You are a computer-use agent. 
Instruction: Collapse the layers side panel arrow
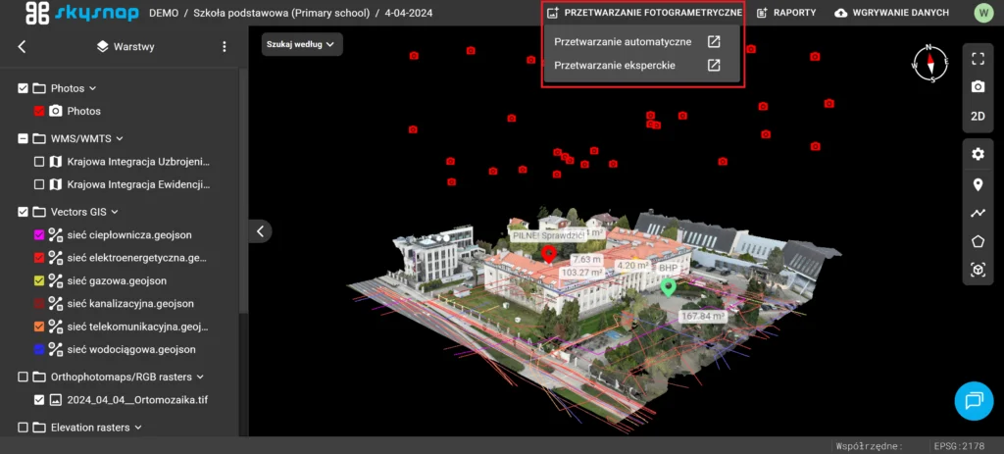260,231
